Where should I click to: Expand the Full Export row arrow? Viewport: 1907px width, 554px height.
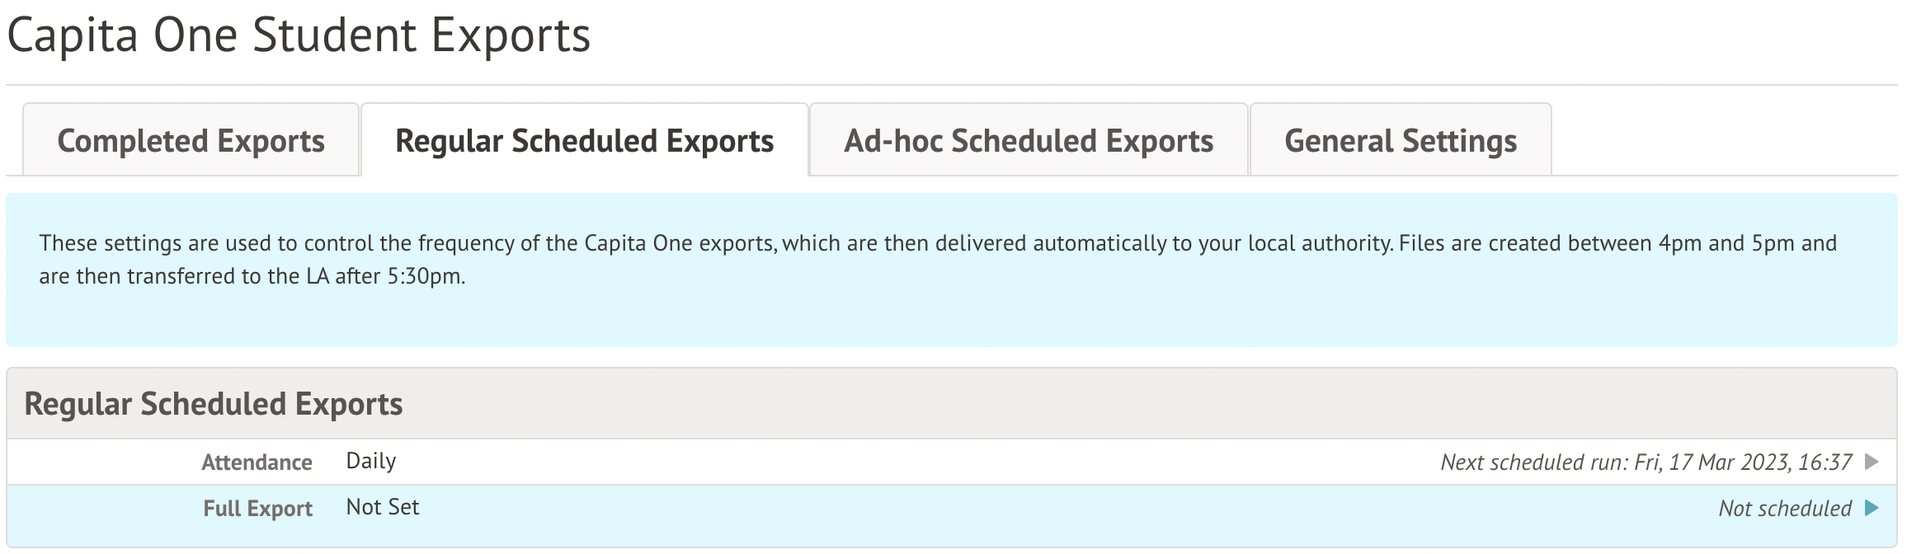pyautogui.click(x=1872, y=508)
